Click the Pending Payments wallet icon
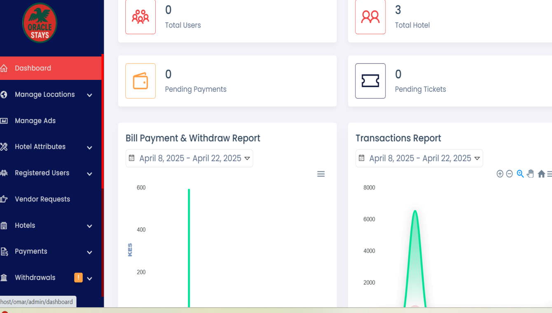This screenshot has width=552, height=313. 140,81
